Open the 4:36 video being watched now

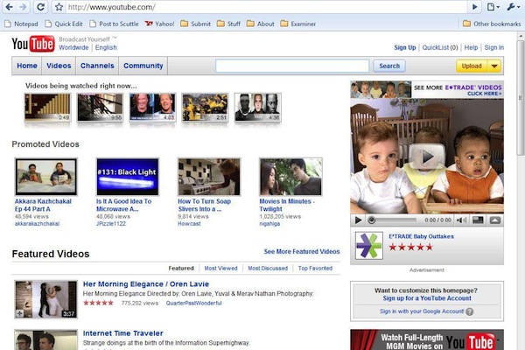257,107
